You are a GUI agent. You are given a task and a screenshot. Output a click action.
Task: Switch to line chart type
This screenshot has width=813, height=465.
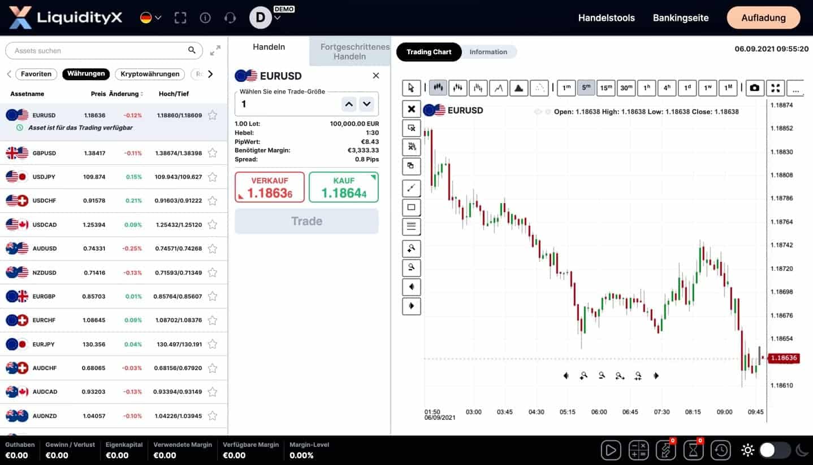498,87
